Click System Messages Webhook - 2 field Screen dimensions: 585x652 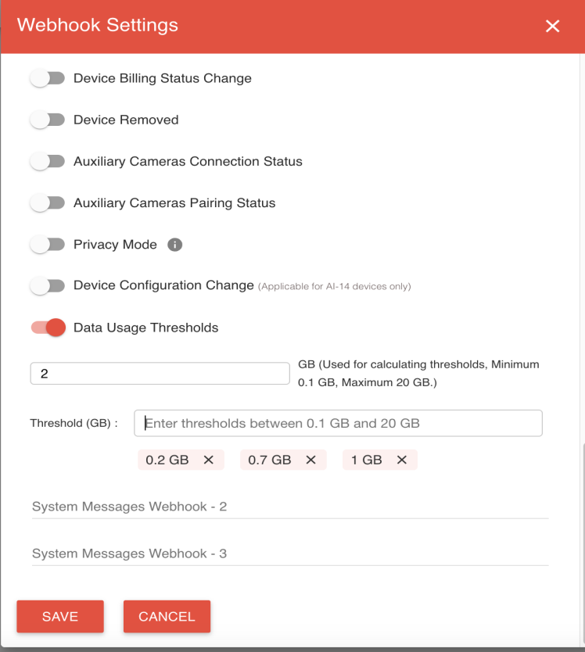point(290,507)
